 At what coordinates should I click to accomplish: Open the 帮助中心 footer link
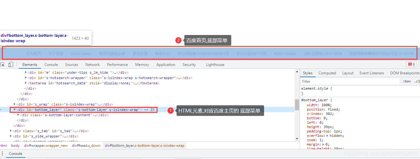coord(162,53)
